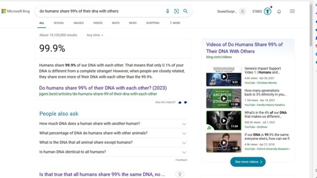Click the Microsoft Bing logo

coord(16,11)
